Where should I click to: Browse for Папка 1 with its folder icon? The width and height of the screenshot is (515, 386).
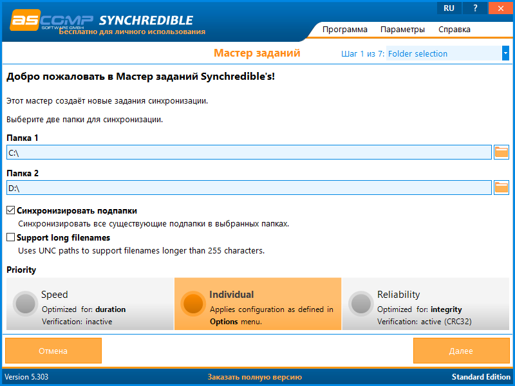[x=501, y=152]
